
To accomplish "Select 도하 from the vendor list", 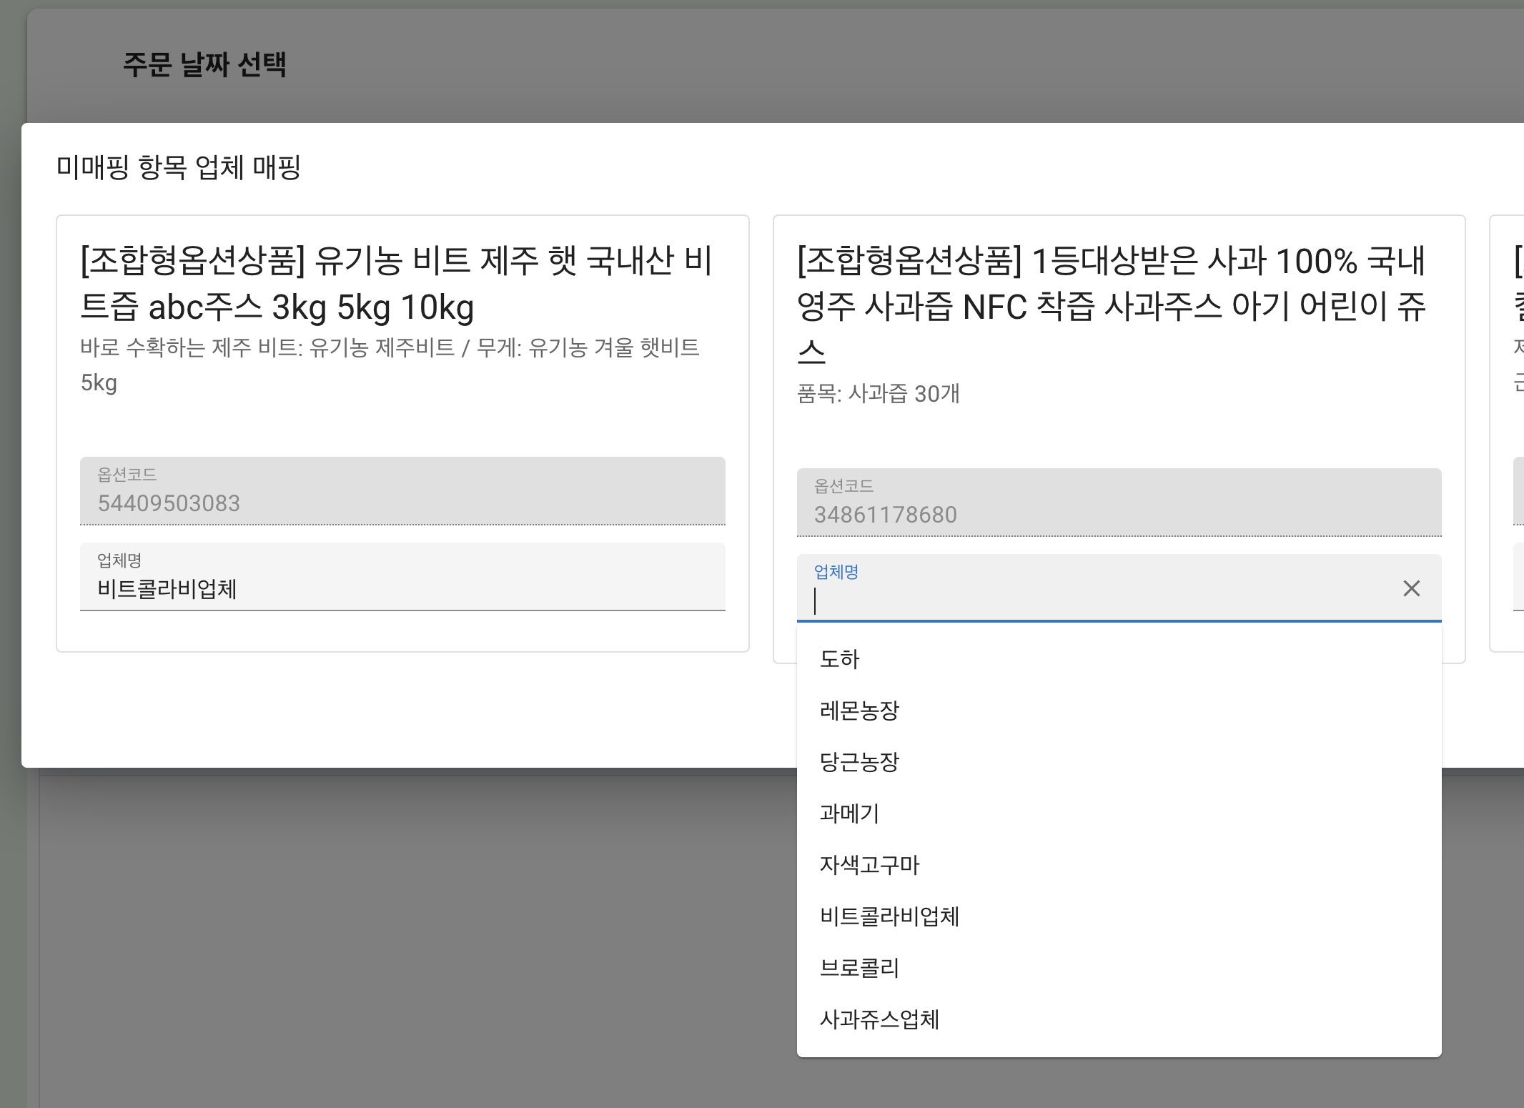I will click(x=839, y=659).
